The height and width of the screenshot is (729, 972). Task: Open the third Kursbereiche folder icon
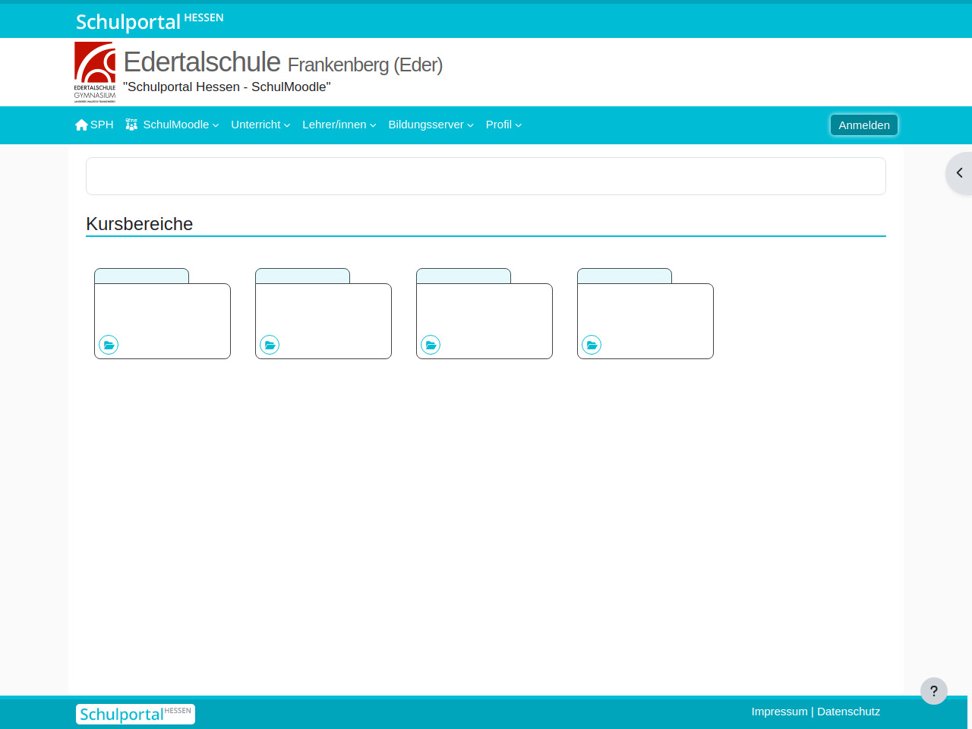point(431,345)
